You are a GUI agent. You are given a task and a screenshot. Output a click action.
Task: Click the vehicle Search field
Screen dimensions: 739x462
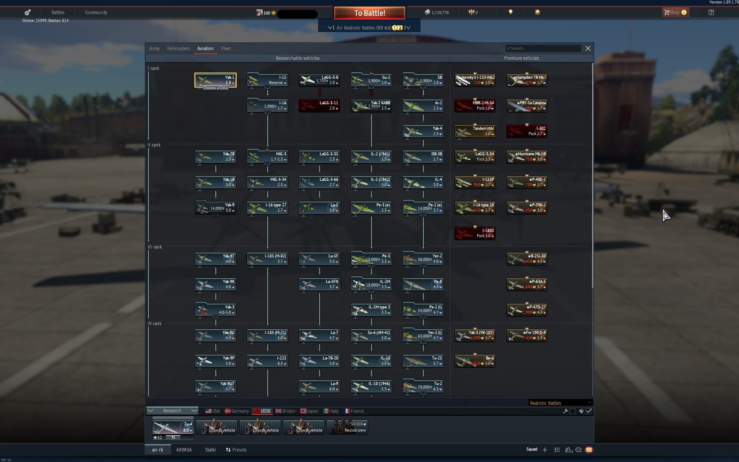543,48
